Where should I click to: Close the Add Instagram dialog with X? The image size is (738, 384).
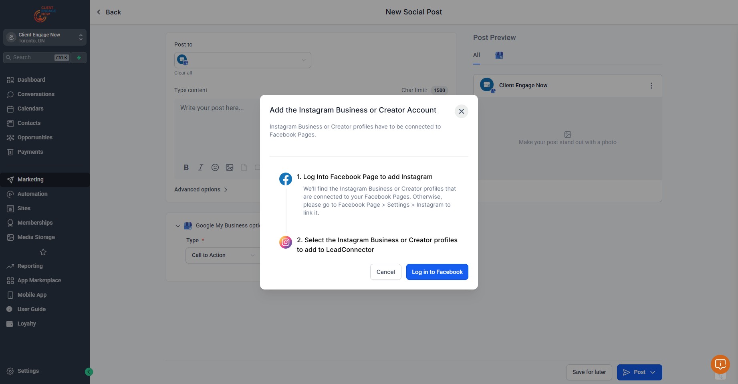462,111
